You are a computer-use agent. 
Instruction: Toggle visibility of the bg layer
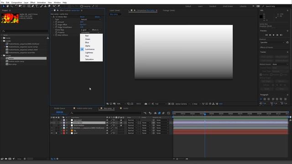[x=52, y=131]
